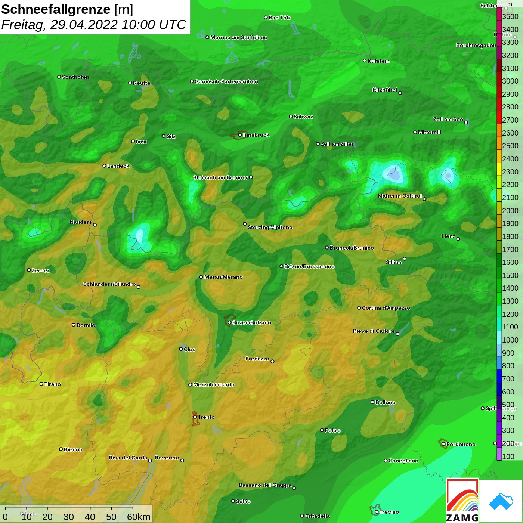Click the Brixen/Bressanone label

click(x=309, y=266)
